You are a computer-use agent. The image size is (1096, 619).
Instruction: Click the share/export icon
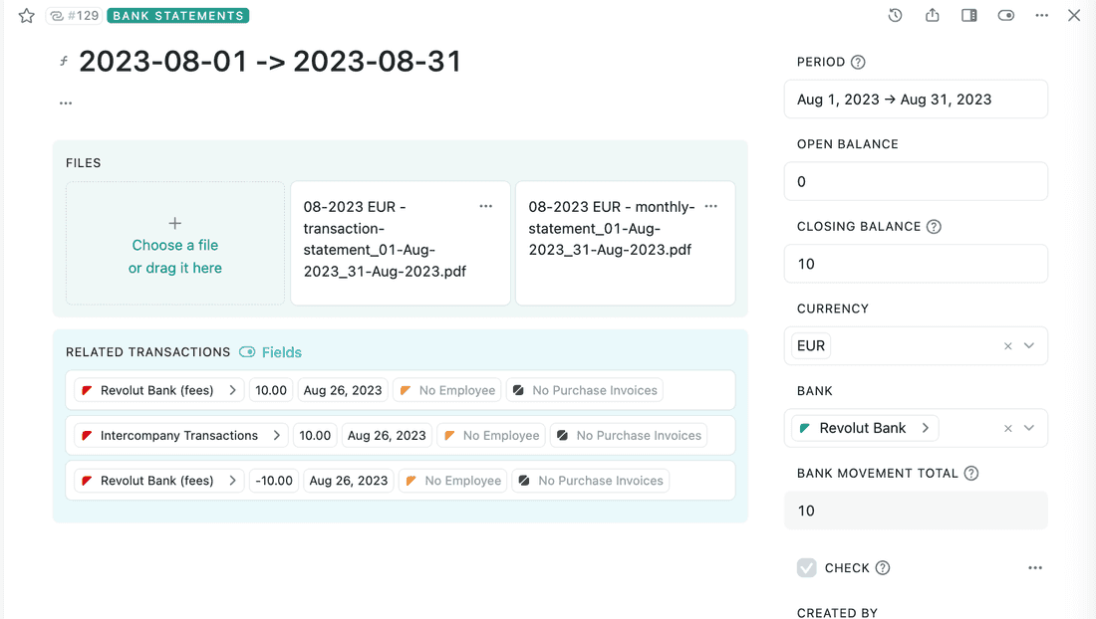pyautogui.click(x=933, y=16)
